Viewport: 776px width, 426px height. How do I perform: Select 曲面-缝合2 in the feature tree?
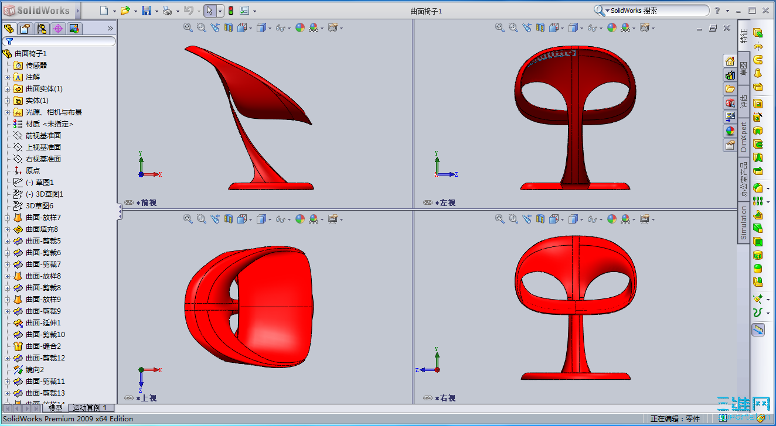[x=43, y=346]
